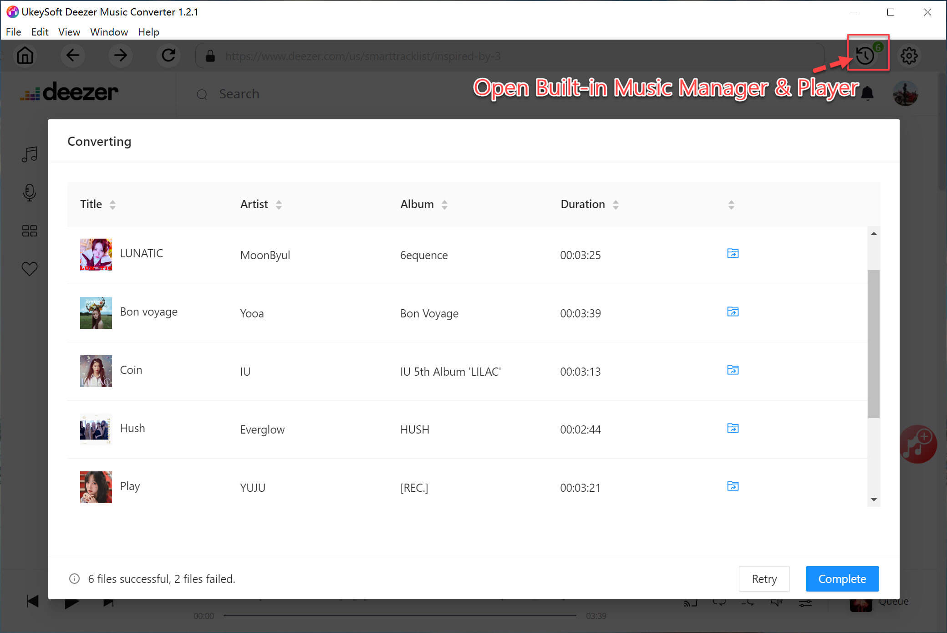Click the microphone sidebar icon
The width and height of the screenshot is (947, 633).
coord(27,192)
